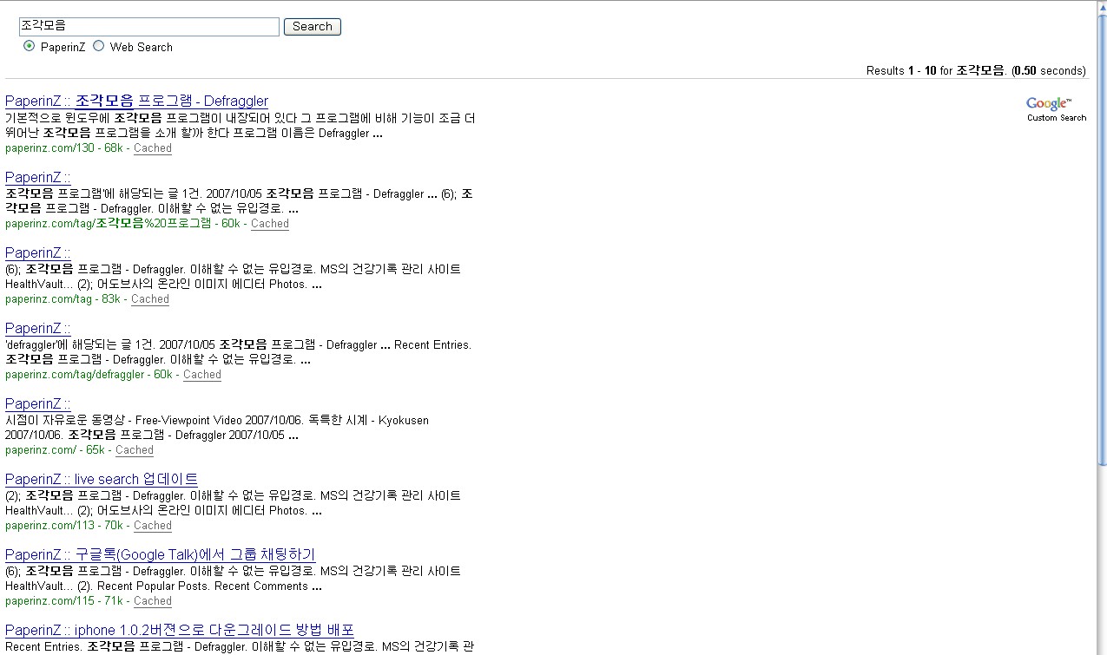View Cached copy of paperinz.com/tag - 83k
The image size is (1107, 655).
click(150, 299)
